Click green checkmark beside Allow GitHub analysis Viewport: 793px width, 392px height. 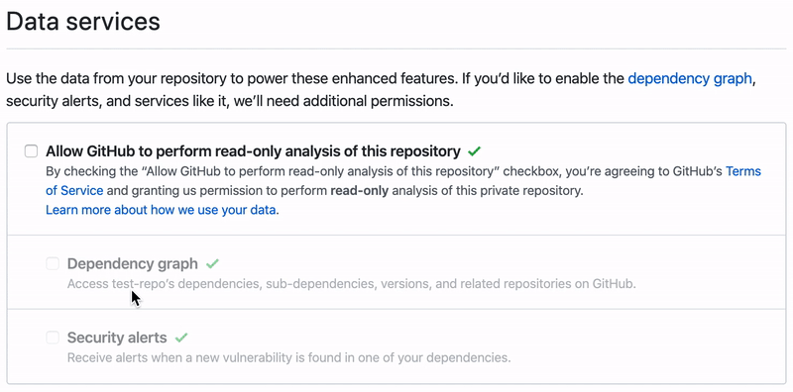[474, 151]
